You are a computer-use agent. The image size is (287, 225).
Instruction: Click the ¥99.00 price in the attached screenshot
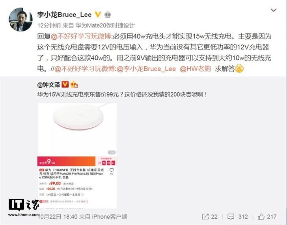pyautogui.click(x=55, y=183)
